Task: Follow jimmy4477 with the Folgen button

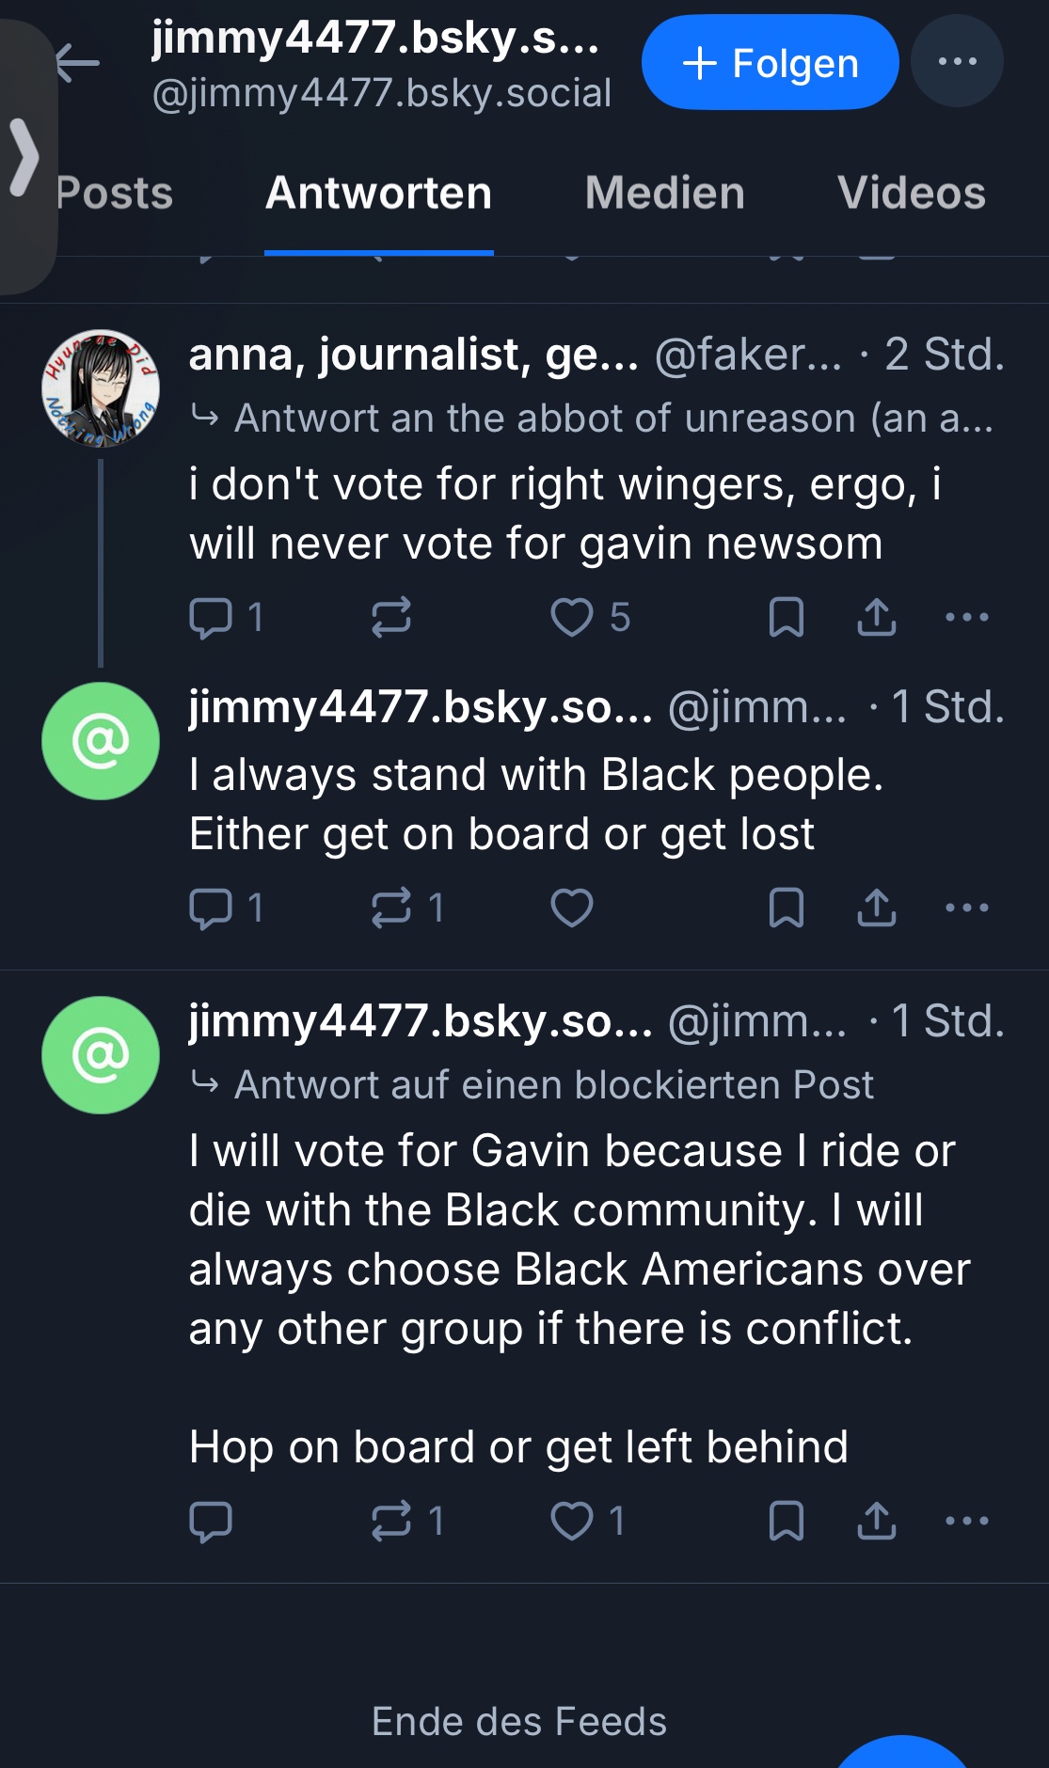Action: tap(770, 63)
